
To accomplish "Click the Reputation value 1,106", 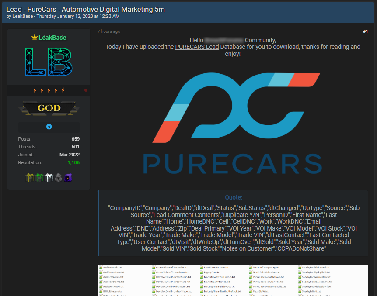I will click(73, 162).
